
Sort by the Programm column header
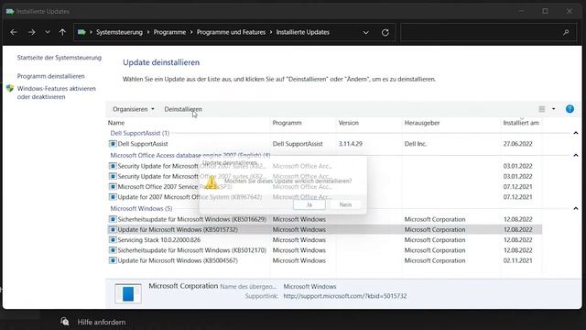tap(287, 123)
